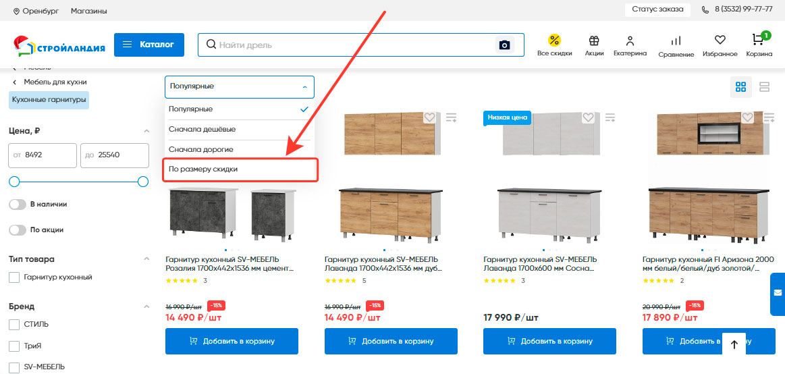Click the magnifier search icon

tap(211, 45)
